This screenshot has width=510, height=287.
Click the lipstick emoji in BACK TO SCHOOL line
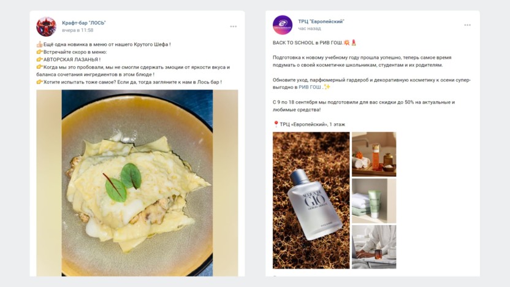(x=354, y=42)
